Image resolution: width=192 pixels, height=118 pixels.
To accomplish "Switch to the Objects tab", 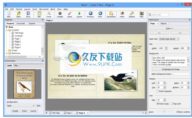I will tap(164, 23).
